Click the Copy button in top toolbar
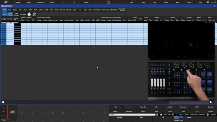The image size is (217, 122). (x=143, y=2)
